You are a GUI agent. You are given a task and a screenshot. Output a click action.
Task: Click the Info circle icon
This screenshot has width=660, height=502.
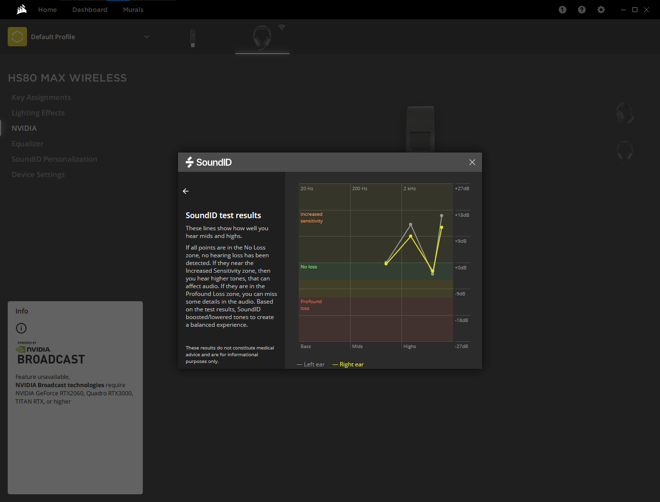(x=21, y=328)
